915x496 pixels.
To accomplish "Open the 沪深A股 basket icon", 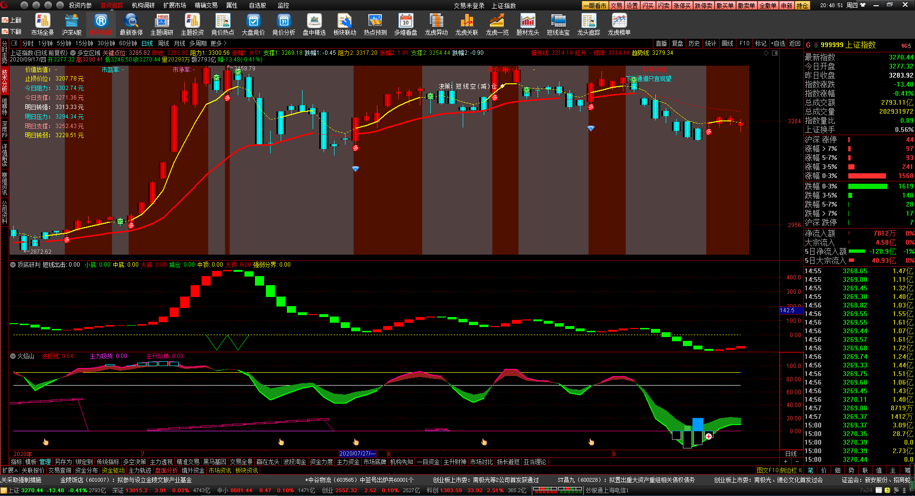I will click(71, 24).
